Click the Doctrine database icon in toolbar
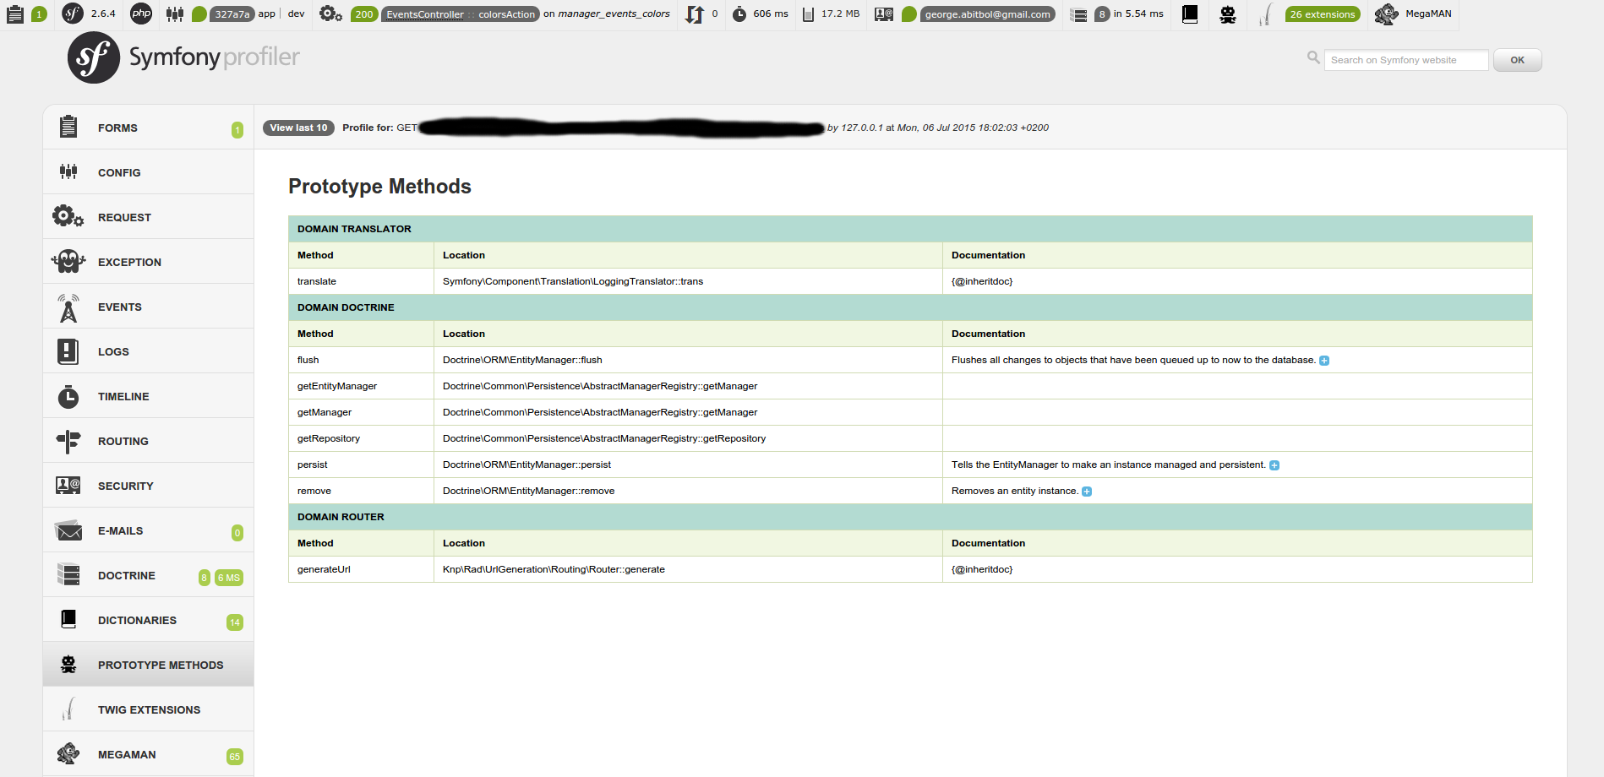The image size is (1604, 777). coord(1079,14)
